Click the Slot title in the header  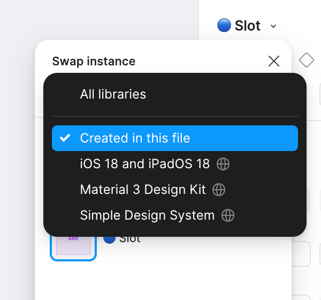coord(247,26)
